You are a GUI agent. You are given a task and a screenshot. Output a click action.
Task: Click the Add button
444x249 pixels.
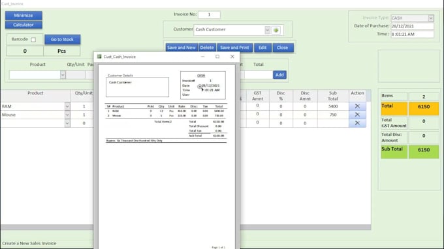pyautogui.click(x=279, y=75)
